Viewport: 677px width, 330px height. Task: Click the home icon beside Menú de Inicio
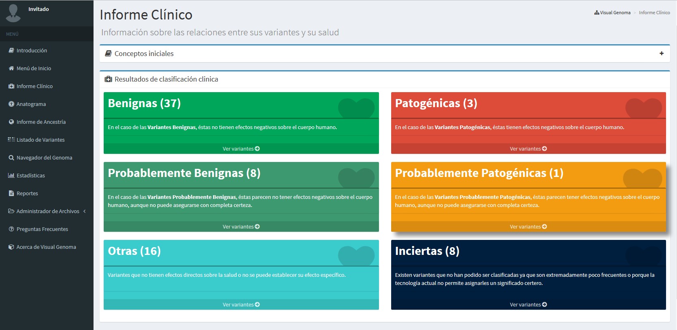tap(11, 68)
